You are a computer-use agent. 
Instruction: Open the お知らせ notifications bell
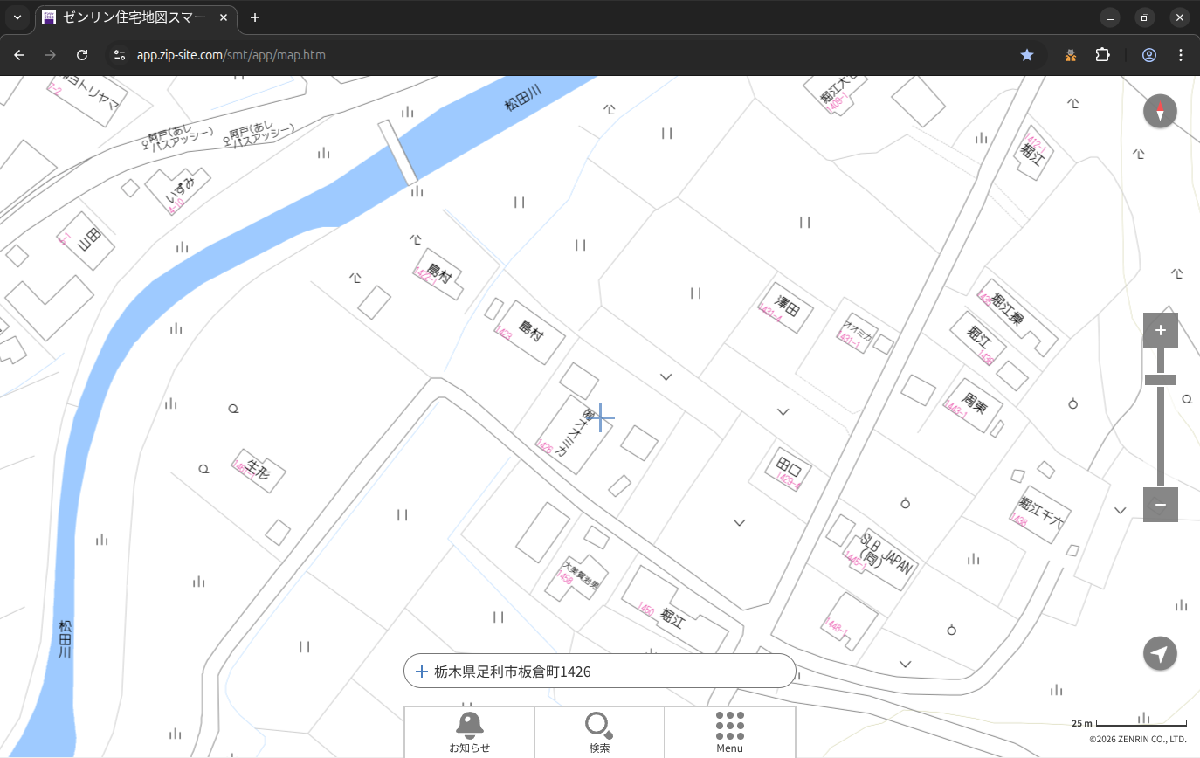(x=469, y=732)
